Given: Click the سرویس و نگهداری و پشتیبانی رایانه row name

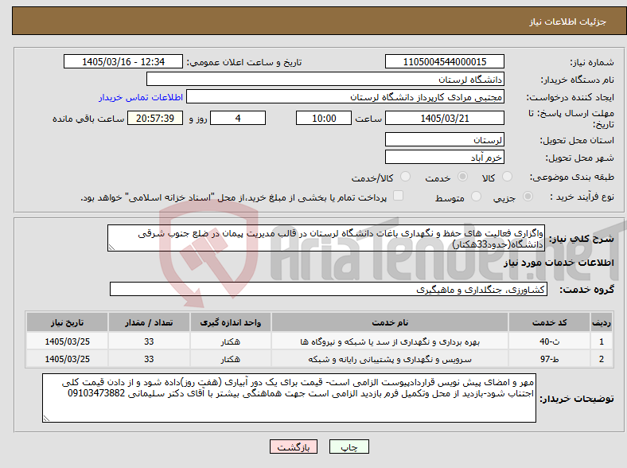Looking at the screenshot, I should pyautogui.click(x=390, y=359).
